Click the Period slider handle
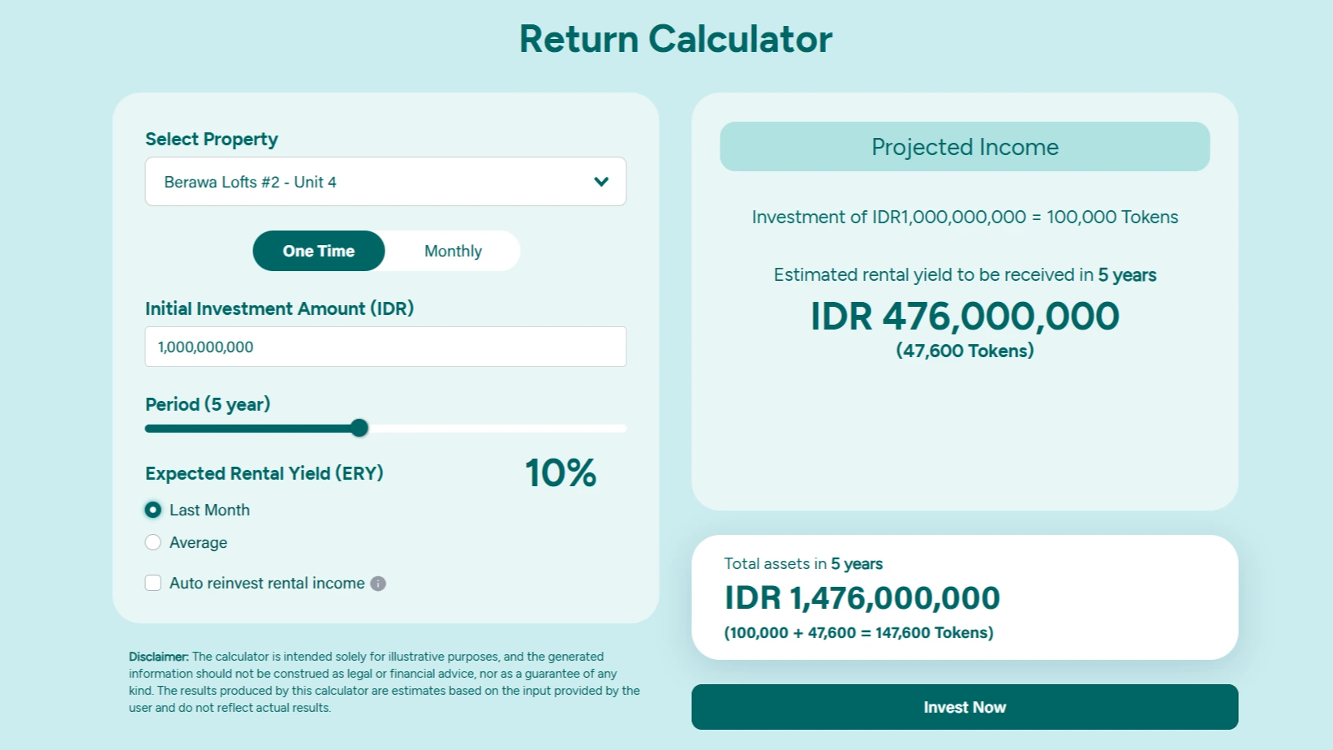The image size is (1333, 750). tap(359, 428)
